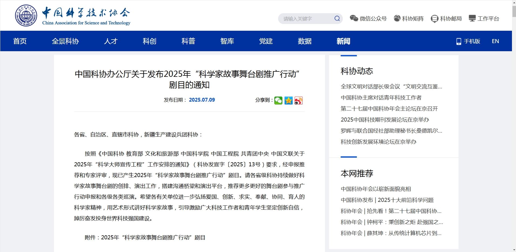
Task: Open the 首页 home menu
Action: (x=20, y=41)
